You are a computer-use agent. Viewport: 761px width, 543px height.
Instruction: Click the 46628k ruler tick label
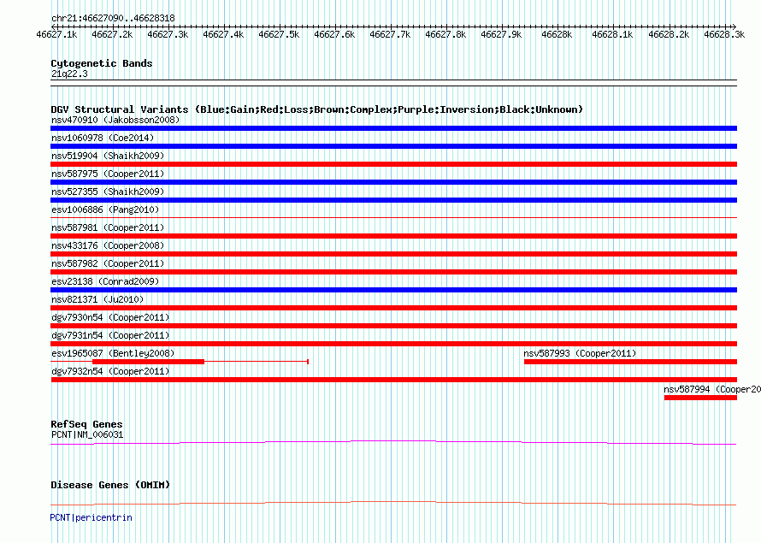557,34
